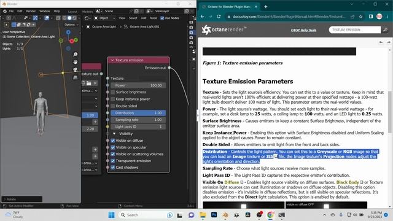Click the magnifier search button on the Octane page

[385, 30]
